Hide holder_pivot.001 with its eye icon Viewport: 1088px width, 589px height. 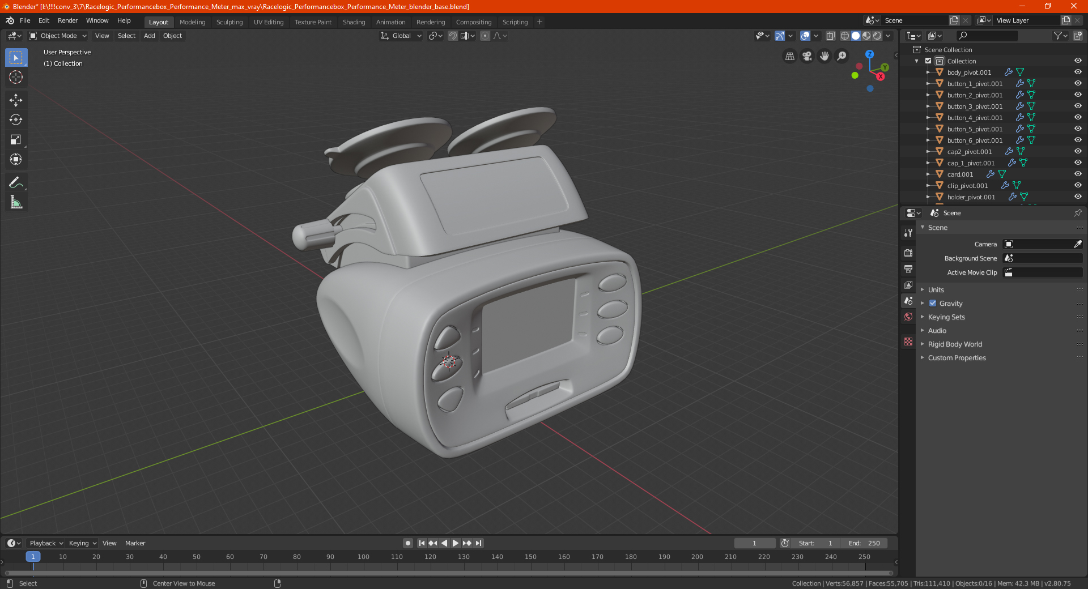coord(1078,197)
